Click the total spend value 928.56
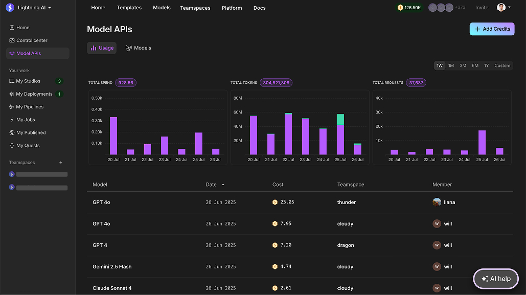526x295 pixels. pyautogui.click(x=126, y=82)
